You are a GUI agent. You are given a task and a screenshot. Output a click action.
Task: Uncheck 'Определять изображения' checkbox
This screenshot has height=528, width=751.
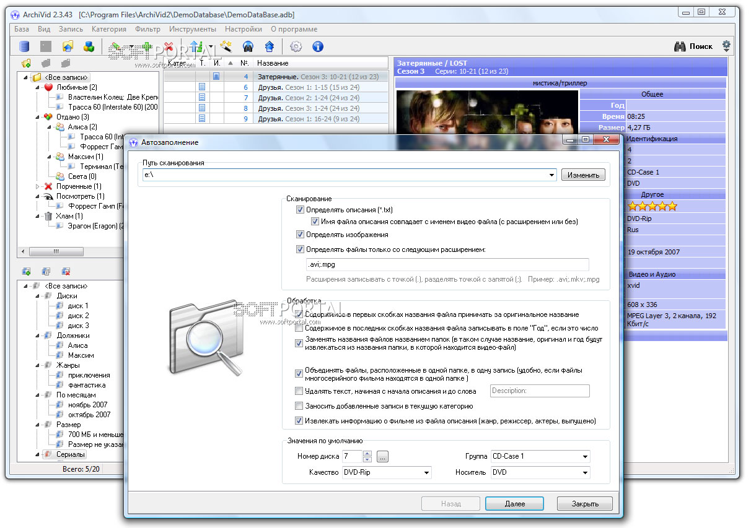pos(301,235)
